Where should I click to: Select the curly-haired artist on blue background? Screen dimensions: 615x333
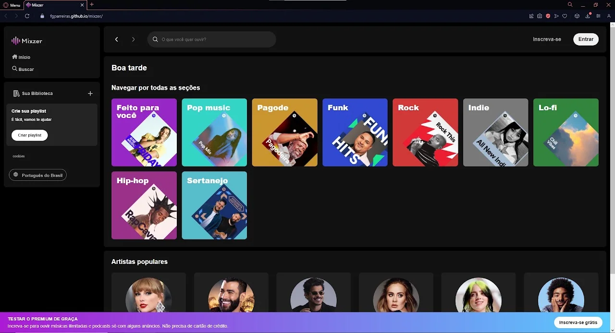[561, 295]
